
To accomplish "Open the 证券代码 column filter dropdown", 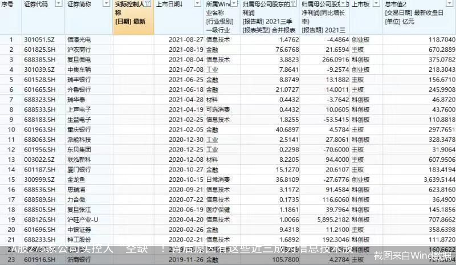I will coord(59,4).
